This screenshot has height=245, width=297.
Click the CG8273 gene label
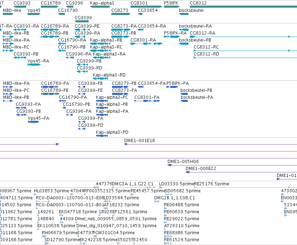point(120,10)
